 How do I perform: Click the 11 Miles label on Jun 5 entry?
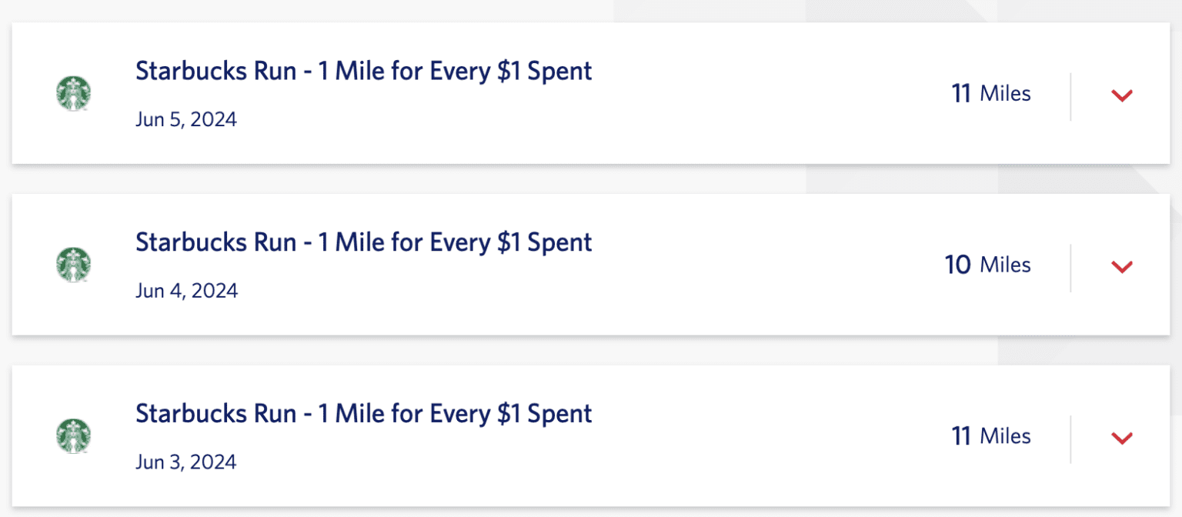[x=991, y=93]
